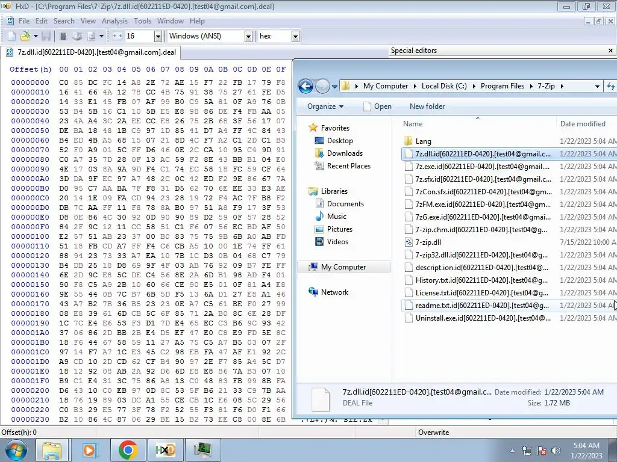Click Explorer forward navigation button
The width and height of the screenshot is (617, 462).
click(x=322, y=86)
